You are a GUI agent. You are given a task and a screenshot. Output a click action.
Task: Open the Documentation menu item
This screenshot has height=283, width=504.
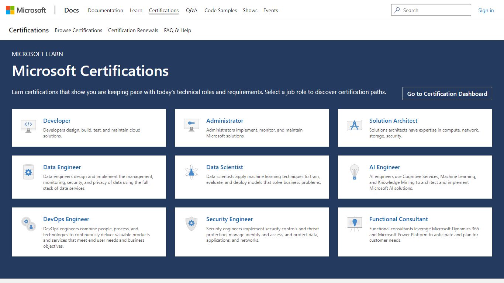[x=106, y=10]
